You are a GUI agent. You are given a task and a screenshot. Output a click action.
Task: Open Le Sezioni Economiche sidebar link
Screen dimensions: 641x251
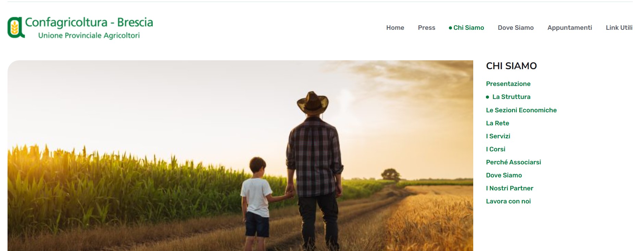tap(521, 110)
